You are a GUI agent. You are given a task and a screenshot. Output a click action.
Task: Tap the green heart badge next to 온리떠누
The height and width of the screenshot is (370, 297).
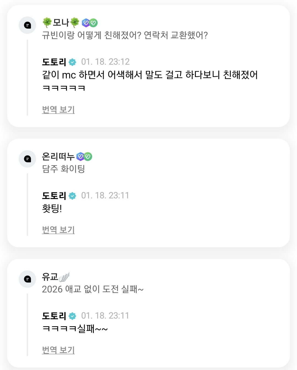[88, 157]
